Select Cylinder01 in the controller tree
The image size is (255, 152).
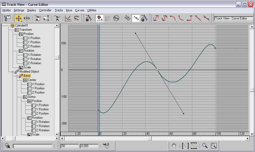22,25
